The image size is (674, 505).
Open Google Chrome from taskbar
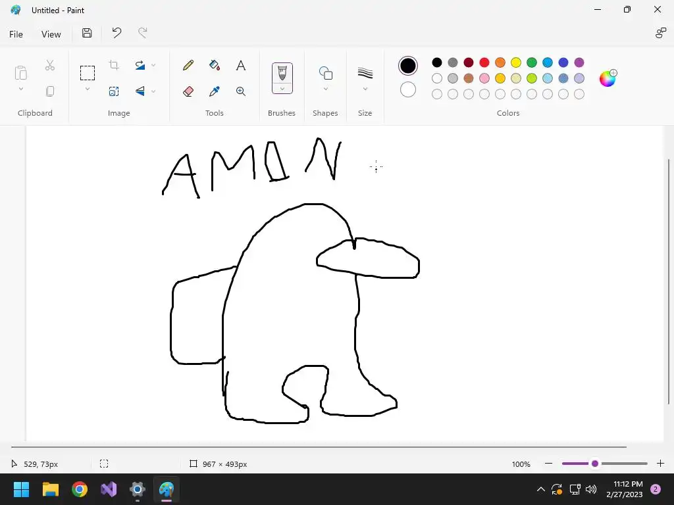[x=80, y=489]
